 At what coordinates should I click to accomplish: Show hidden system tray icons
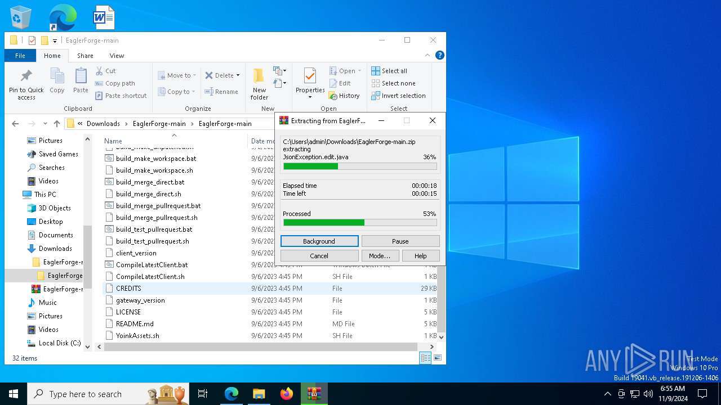point(607,394)
